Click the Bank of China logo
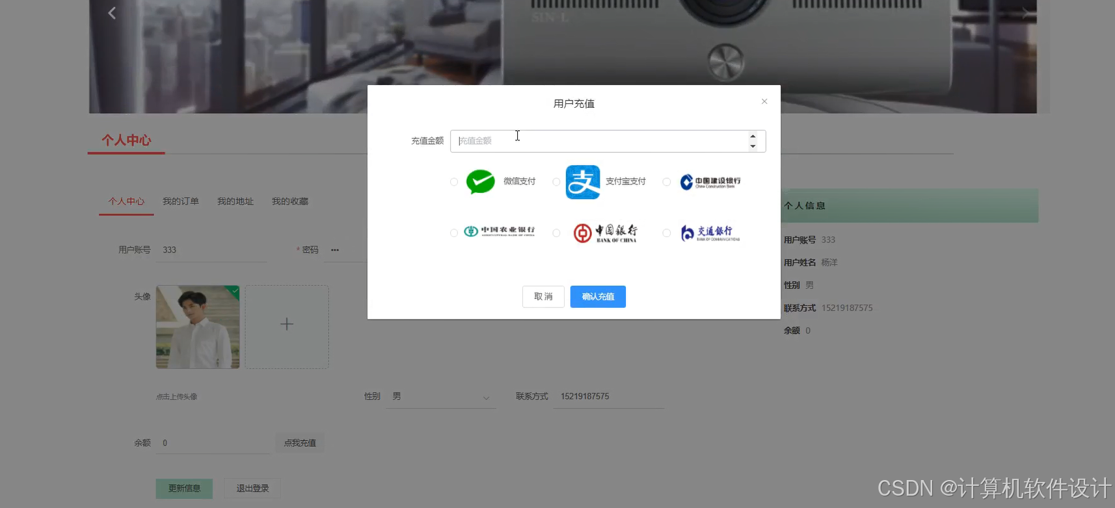The height and width of the screenshot is (508, 1115). coord(605,233)
